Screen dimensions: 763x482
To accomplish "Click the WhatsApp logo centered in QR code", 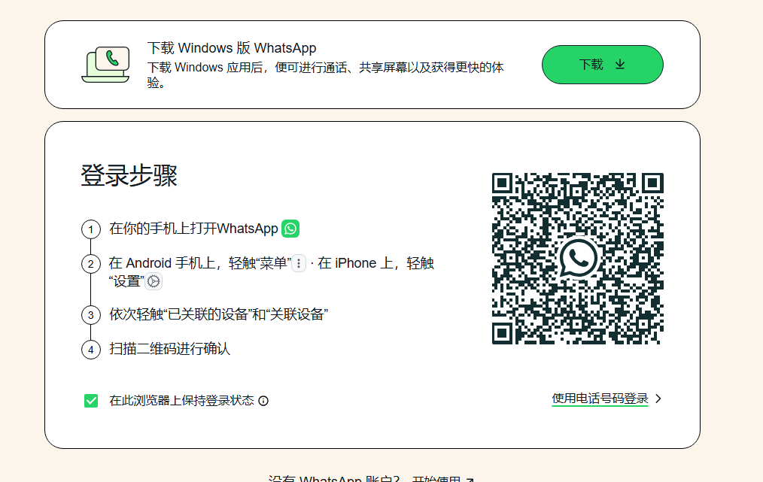I will pos(578,259).
